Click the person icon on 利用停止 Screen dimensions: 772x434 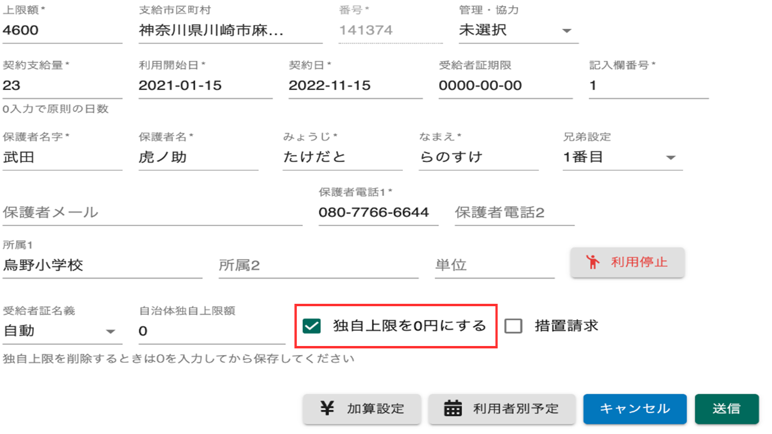pyautogui.click(x=593, y=262)
